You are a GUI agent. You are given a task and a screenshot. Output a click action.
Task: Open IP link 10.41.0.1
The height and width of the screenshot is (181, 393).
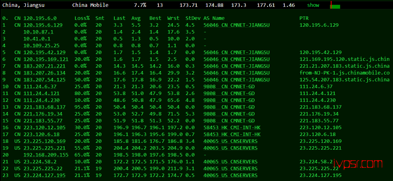pyautogui.click(x=37, y=39)
